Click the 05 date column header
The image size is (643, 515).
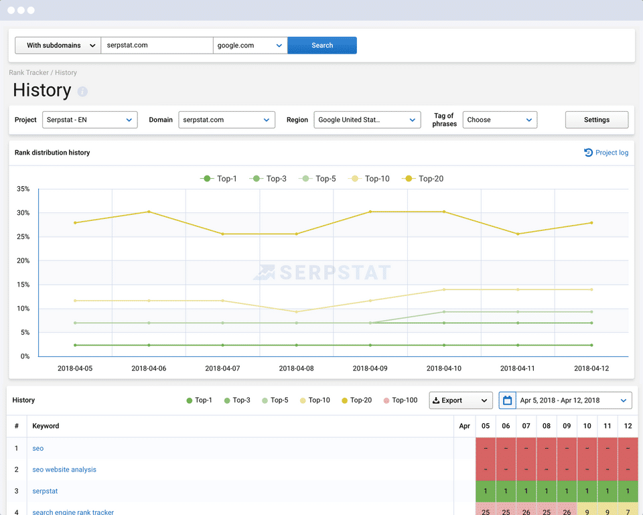[x=486, y=426]
